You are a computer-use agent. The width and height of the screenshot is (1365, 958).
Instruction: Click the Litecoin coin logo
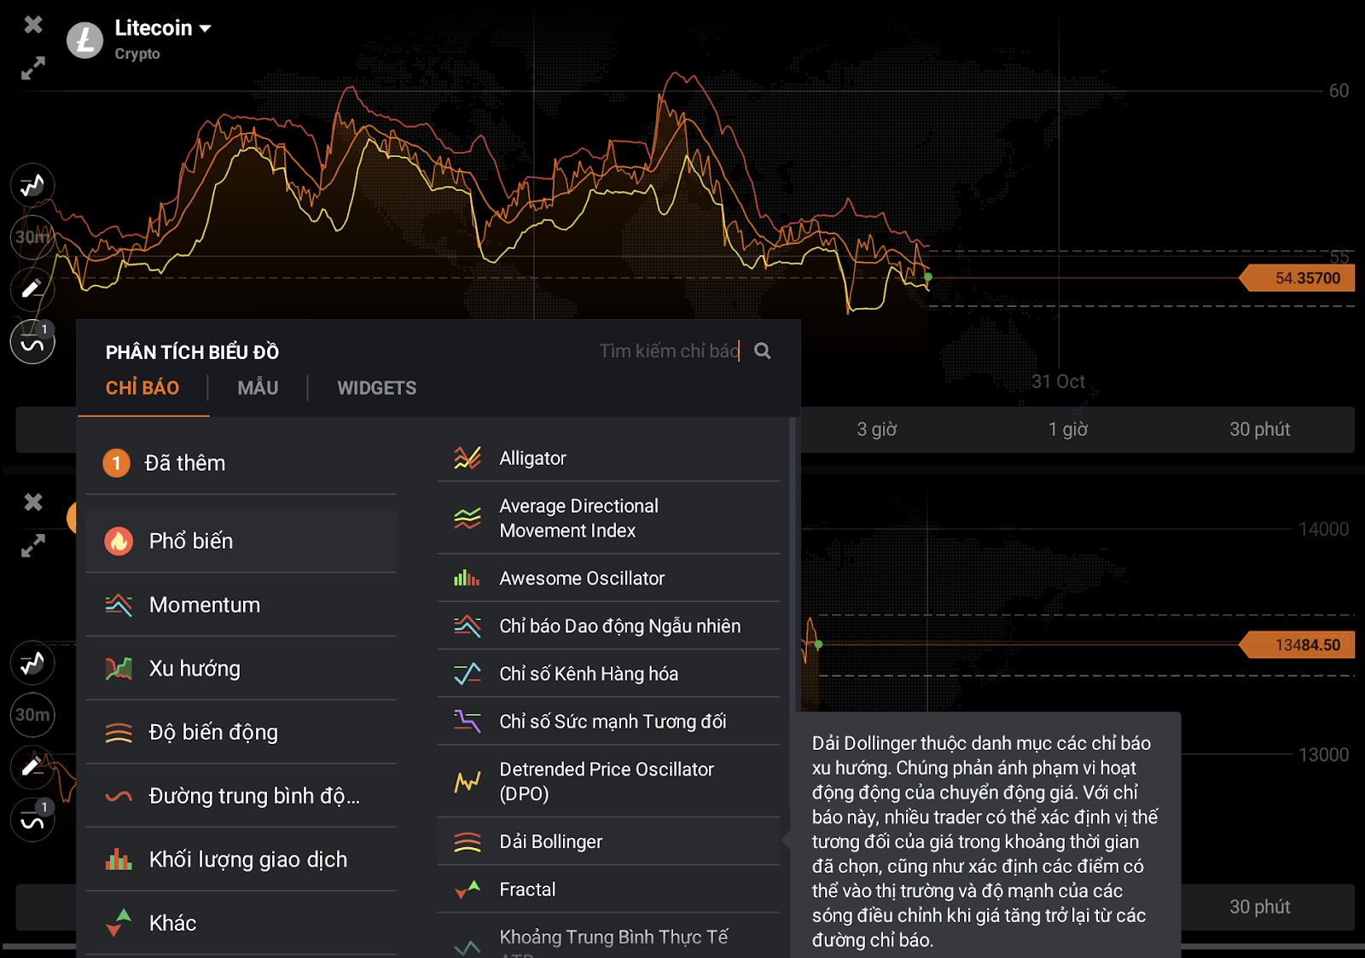point(84,40)
